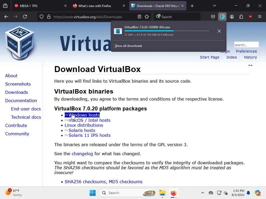266x199 pixels.
Task: Open Contribute in the sidebar
Action: click(x=16, y=125)
